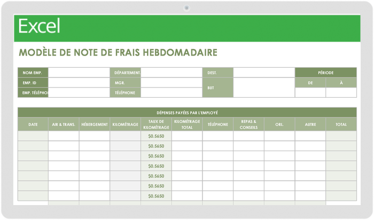Select the period DE date cell
This screenshot has height=220, width=374.
[x=310, y=93]
